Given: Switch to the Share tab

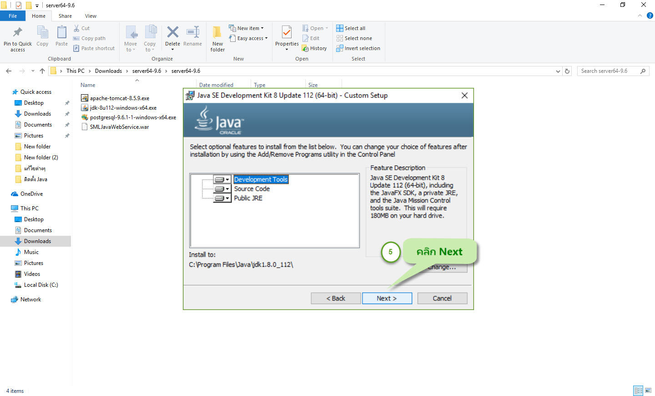Looking at the screenshot, I should (x=65, y=15).
